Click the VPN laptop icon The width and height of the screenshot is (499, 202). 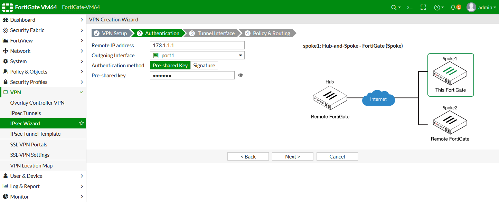(x=5, y=93)
